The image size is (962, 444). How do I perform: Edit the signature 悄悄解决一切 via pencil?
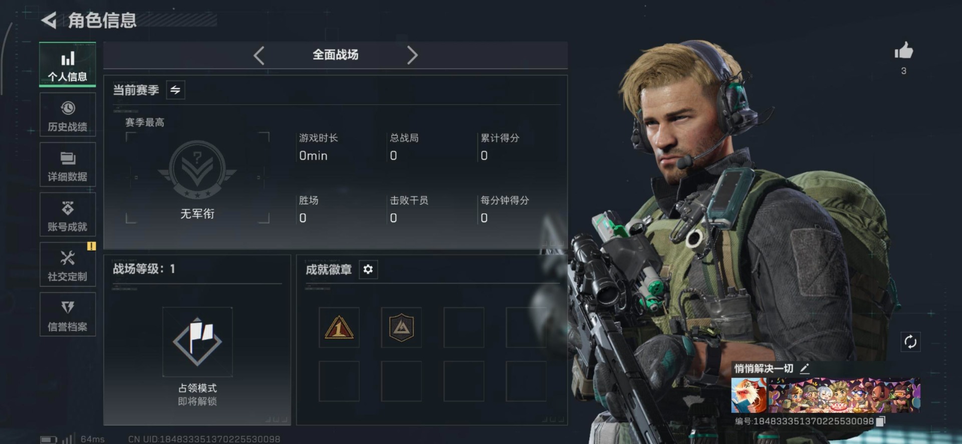pos(805,369)
